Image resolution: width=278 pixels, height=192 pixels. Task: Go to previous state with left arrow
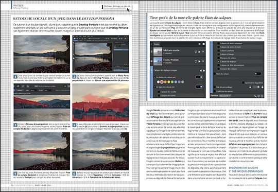[x=201, y=71]
